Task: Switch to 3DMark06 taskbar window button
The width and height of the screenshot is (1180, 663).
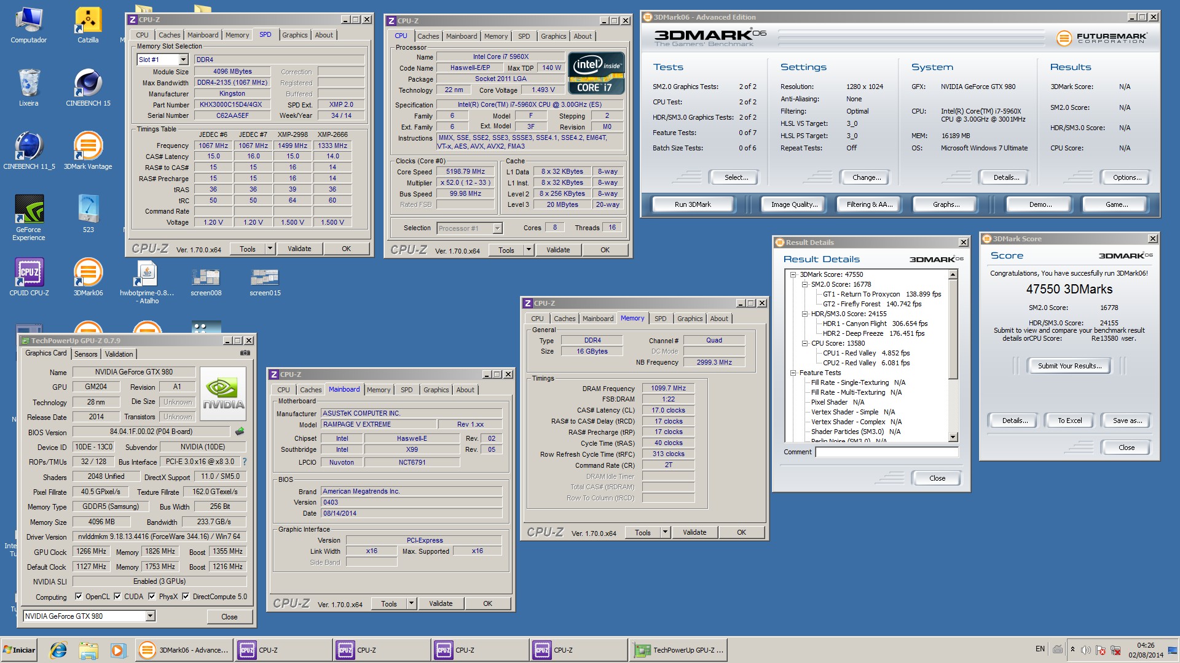Action: coord(184,650)
